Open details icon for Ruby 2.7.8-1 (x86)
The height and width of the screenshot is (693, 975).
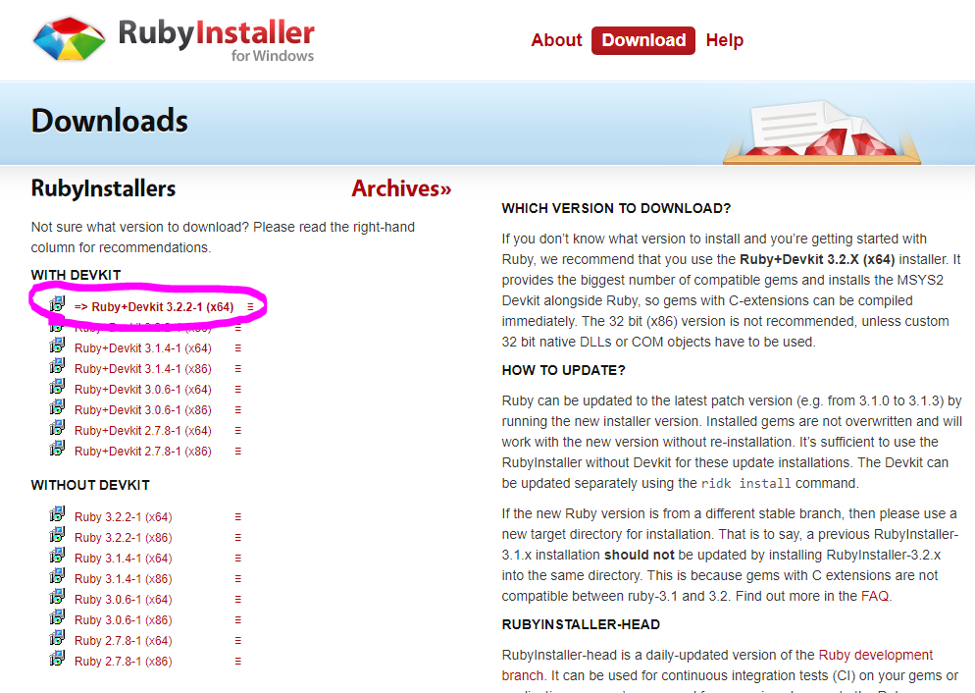[237, 661]
